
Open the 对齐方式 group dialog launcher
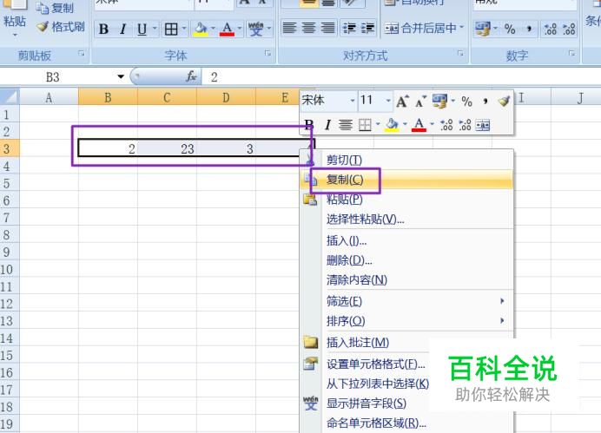[x=460, y=54]
